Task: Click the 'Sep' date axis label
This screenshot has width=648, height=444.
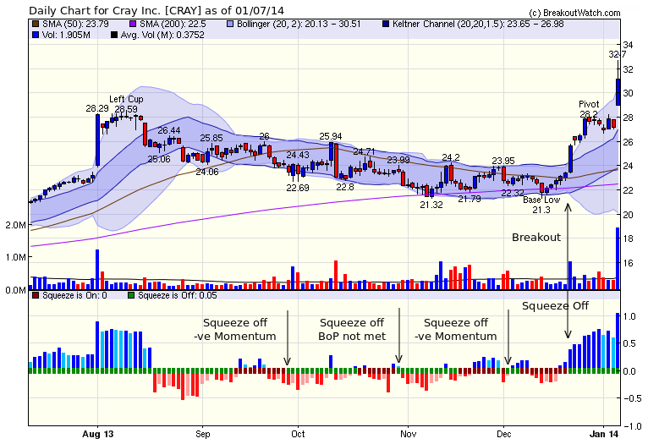Action: pyautogui.click(x=202, y=434)
